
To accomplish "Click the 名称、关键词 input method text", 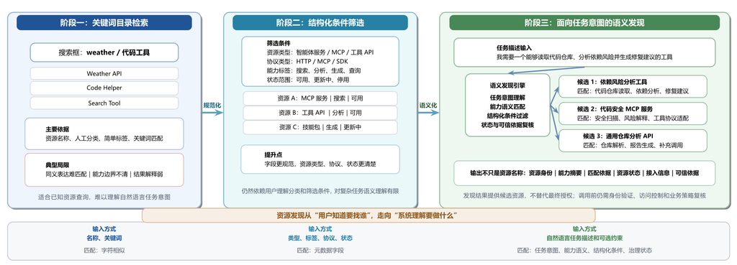I will (104, 238).
